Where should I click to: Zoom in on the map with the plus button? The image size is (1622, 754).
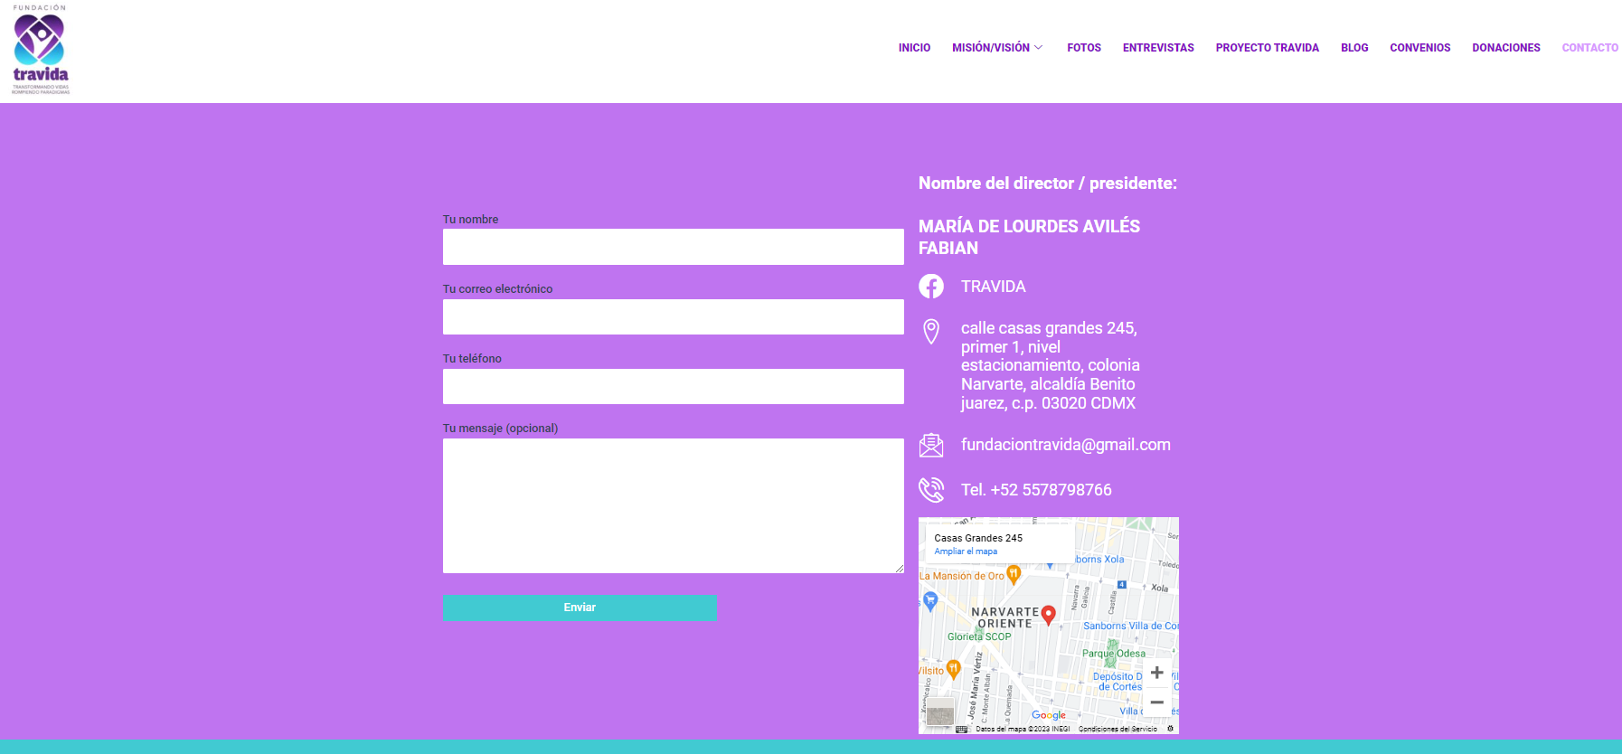[1156, 673]
